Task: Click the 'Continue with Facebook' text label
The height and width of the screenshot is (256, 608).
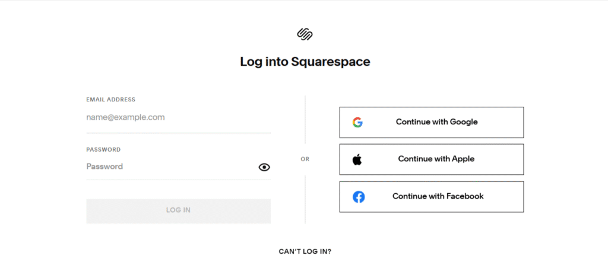Action: click(438, 196)
